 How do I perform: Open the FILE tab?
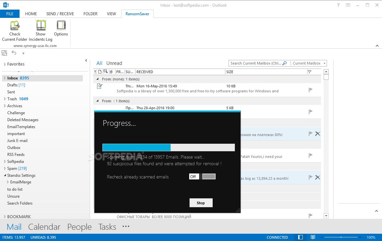tap(10, 14)
